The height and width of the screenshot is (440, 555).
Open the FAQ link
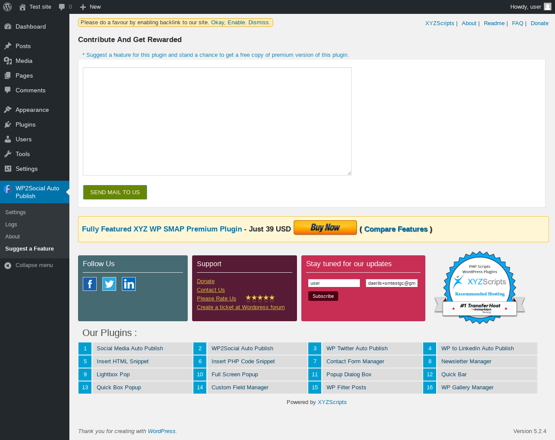[518, 23]
